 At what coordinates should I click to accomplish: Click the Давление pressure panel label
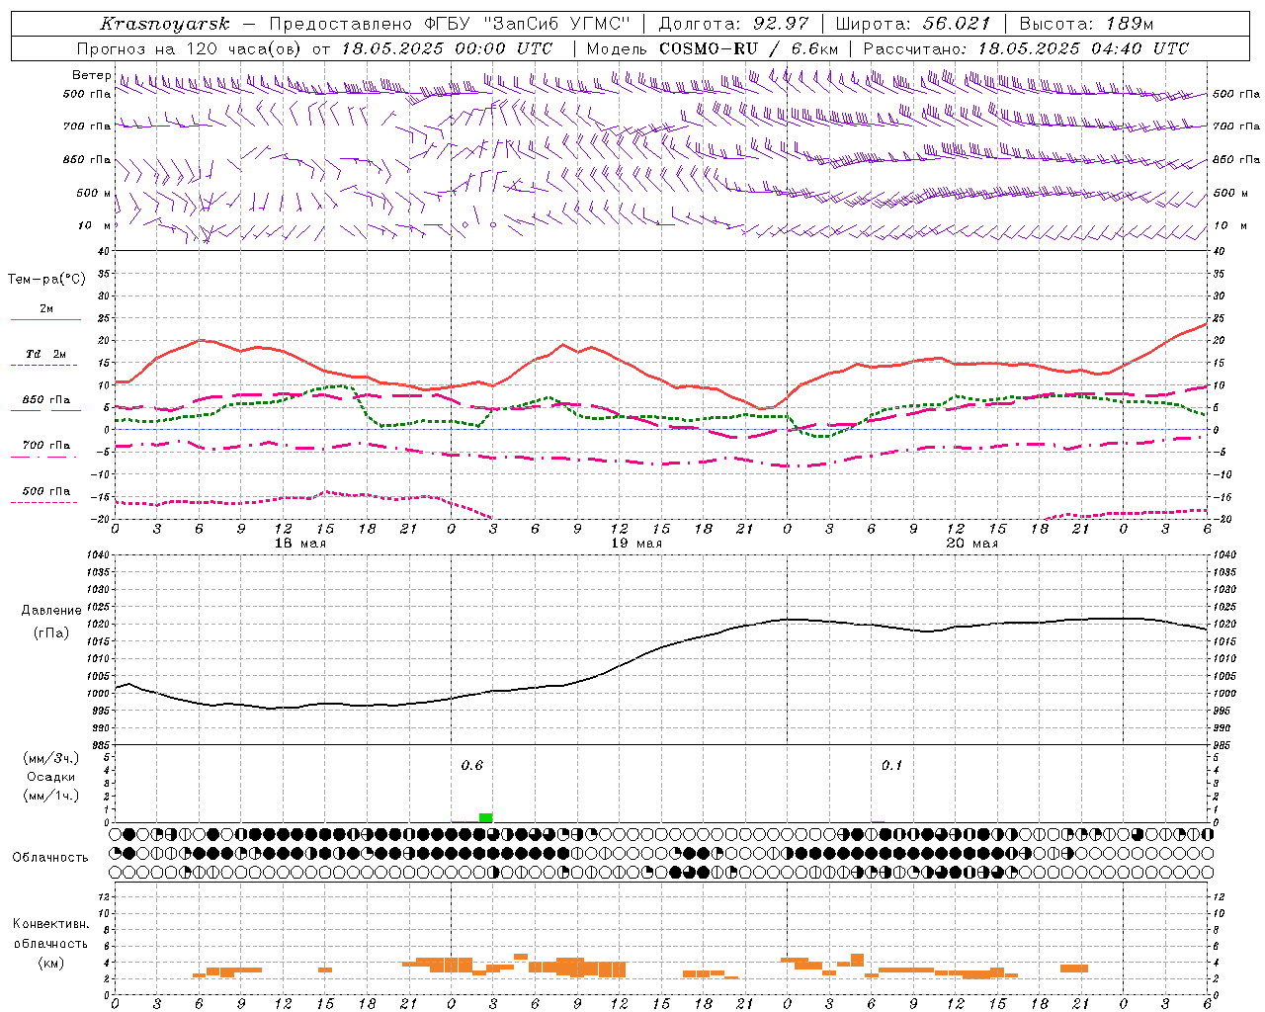[x=51, y=611]
